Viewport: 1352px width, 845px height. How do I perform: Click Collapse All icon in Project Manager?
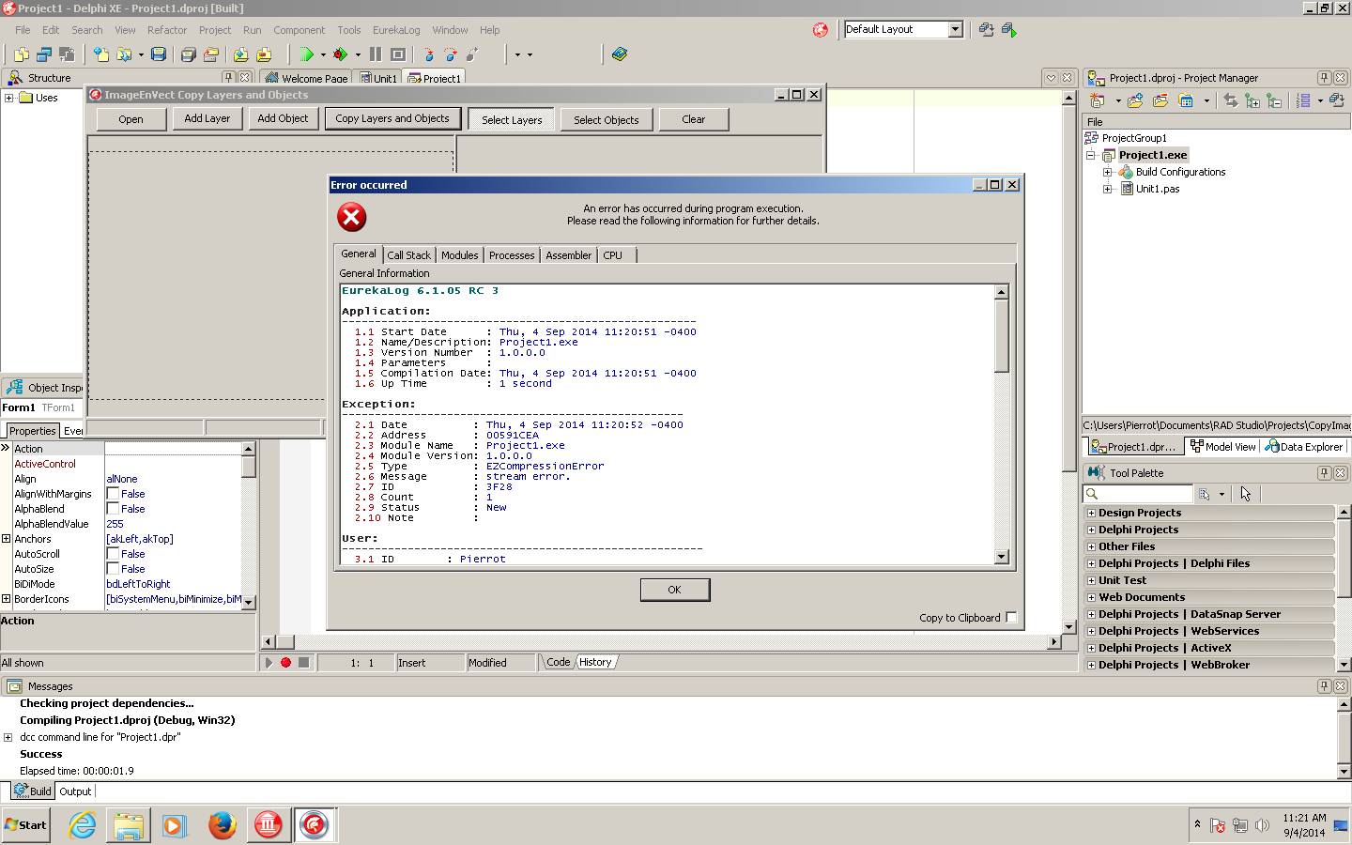1274,100
